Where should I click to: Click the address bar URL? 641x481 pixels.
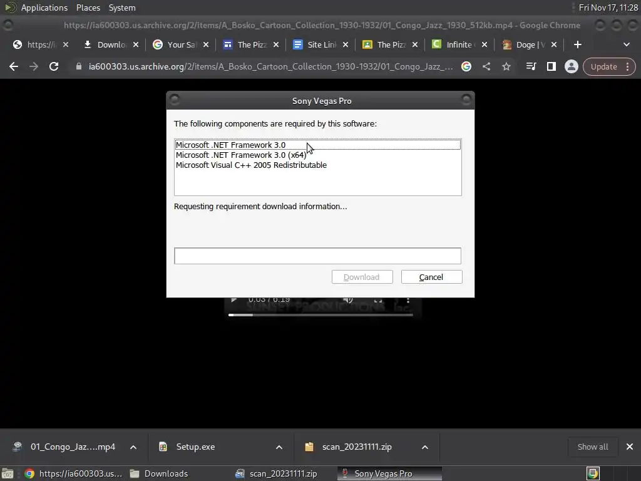click(x=270, y=66)
